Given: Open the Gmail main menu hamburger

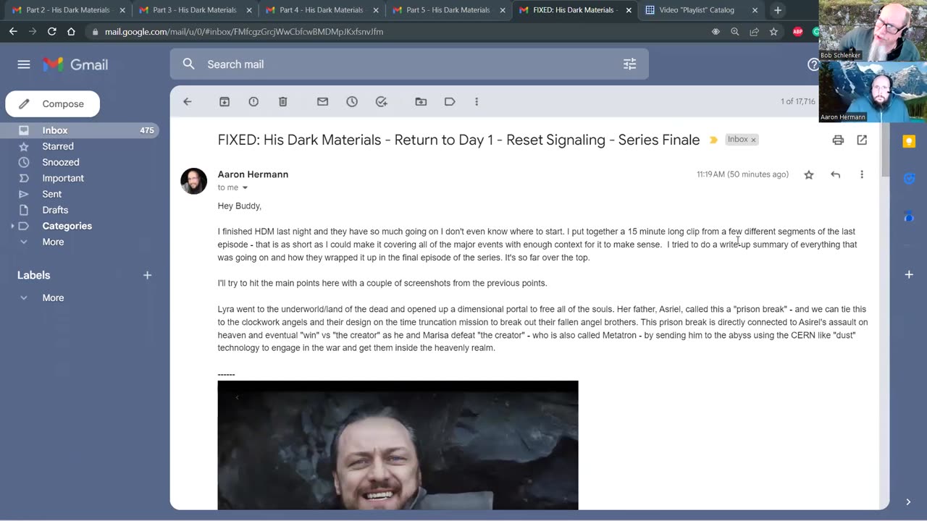Looking at the screenshot, I should pyautogui.click(x=24, y=64).
